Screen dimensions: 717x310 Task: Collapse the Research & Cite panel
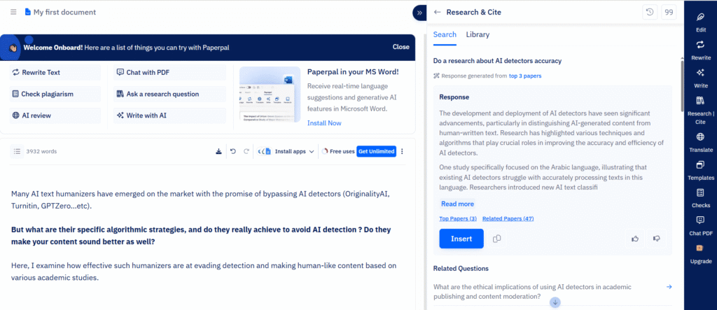tap(419, 12)
